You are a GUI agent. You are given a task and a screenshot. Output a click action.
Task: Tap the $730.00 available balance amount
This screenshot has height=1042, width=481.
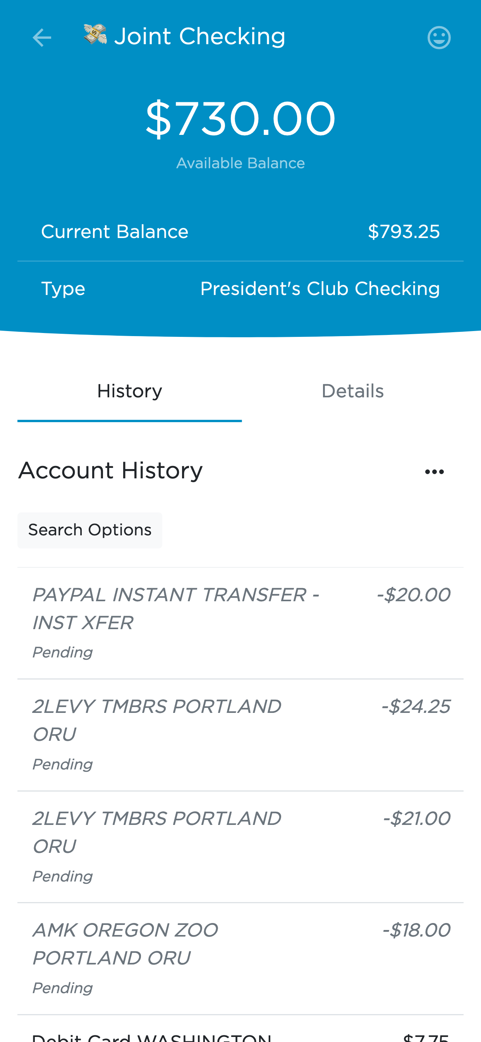240,119
